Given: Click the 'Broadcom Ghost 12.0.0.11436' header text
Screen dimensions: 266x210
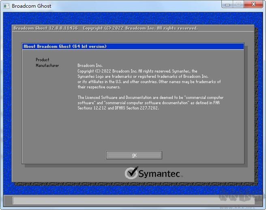Looking at the screenshot, I should (x=46, y=28).
